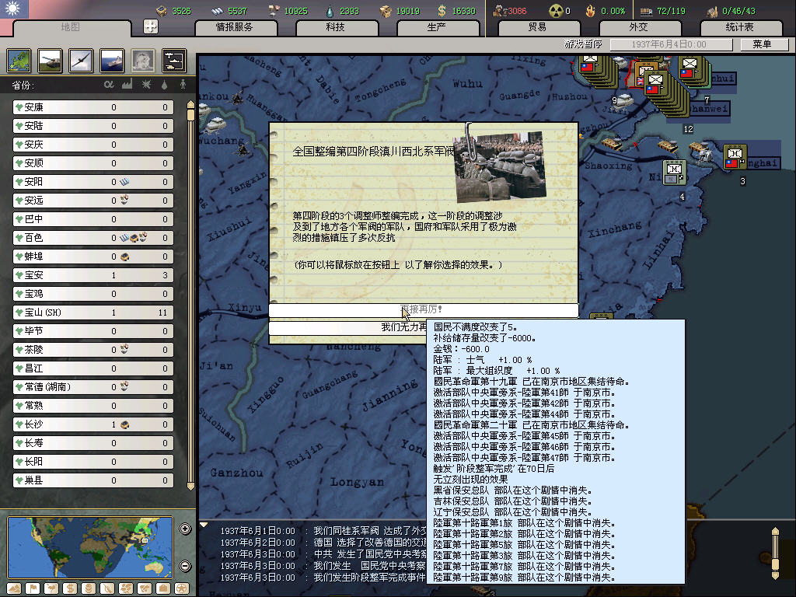The image size is (796, 597).
Task: Click the manpower soldiers icon 3086
Action: click(500, 11)
